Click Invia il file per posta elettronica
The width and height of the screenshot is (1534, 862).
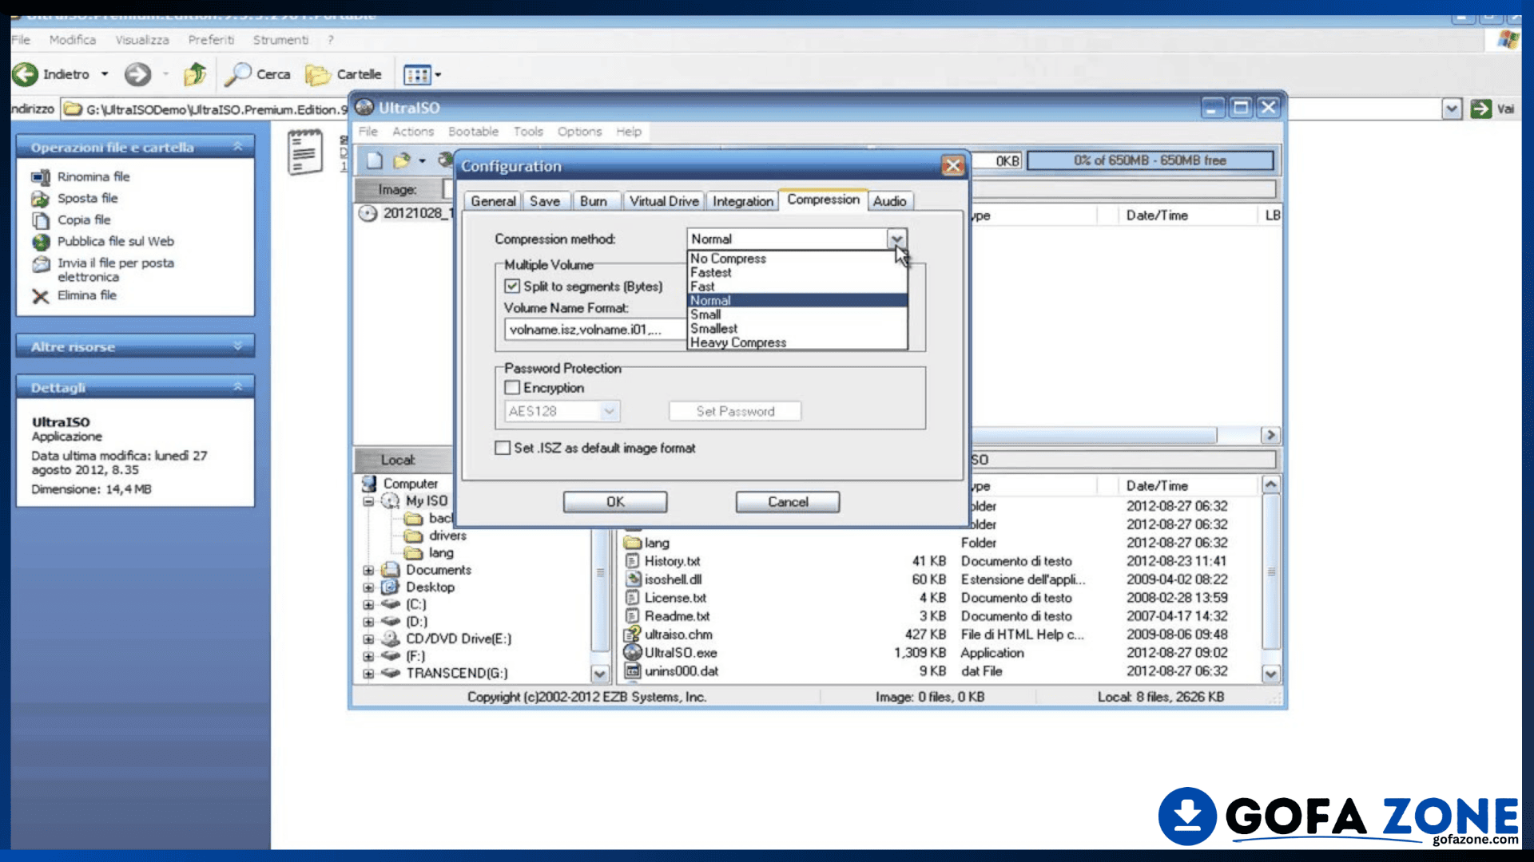(115, 270)
